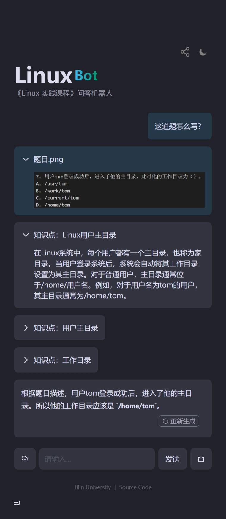Screen dimensions: 226x519
Task: Click the 请输入 text input field
Action: pos(97,459)
